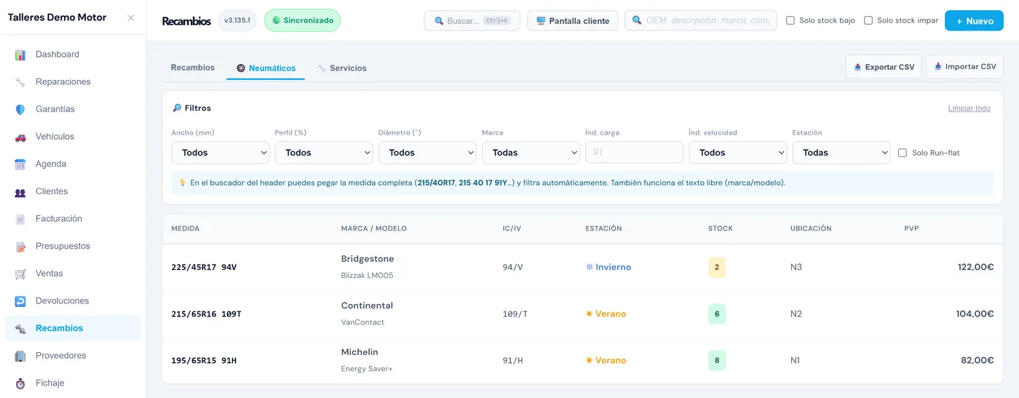1019x398 pixels.
Task: Open the Pantalla cliente view
Action: click(572, 20)
